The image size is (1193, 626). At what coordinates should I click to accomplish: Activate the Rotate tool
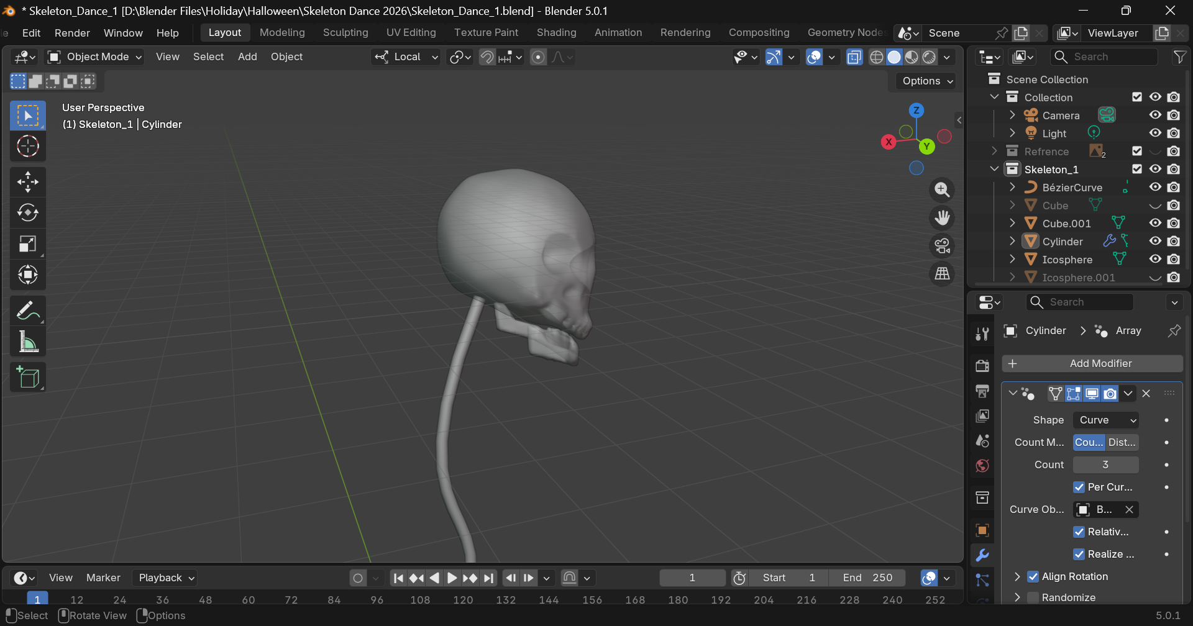pos(28,213)
